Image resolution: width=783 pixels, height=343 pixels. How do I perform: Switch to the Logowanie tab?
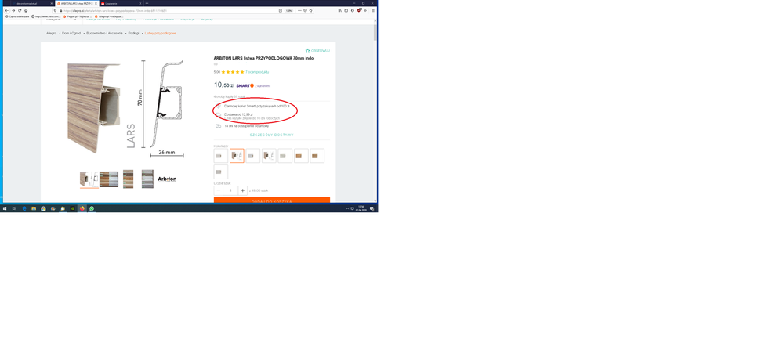click(120, 3)
